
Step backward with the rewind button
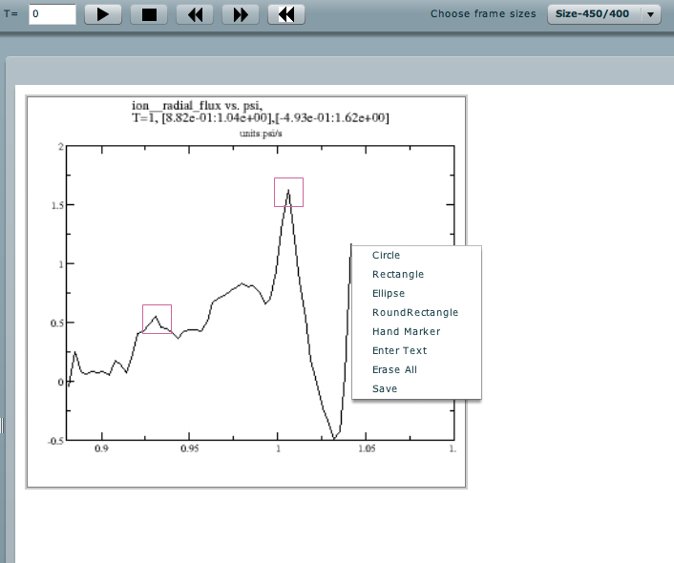(x=195, y=14)
